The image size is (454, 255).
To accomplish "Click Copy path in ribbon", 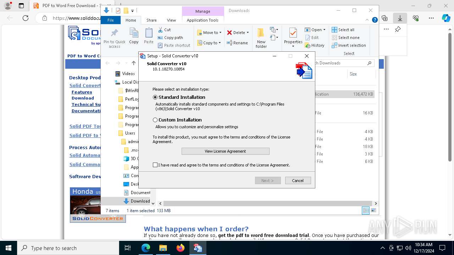I will click(170, 38).
